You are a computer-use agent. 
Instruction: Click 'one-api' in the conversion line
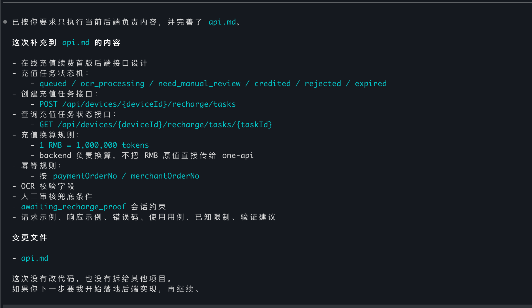238,155
